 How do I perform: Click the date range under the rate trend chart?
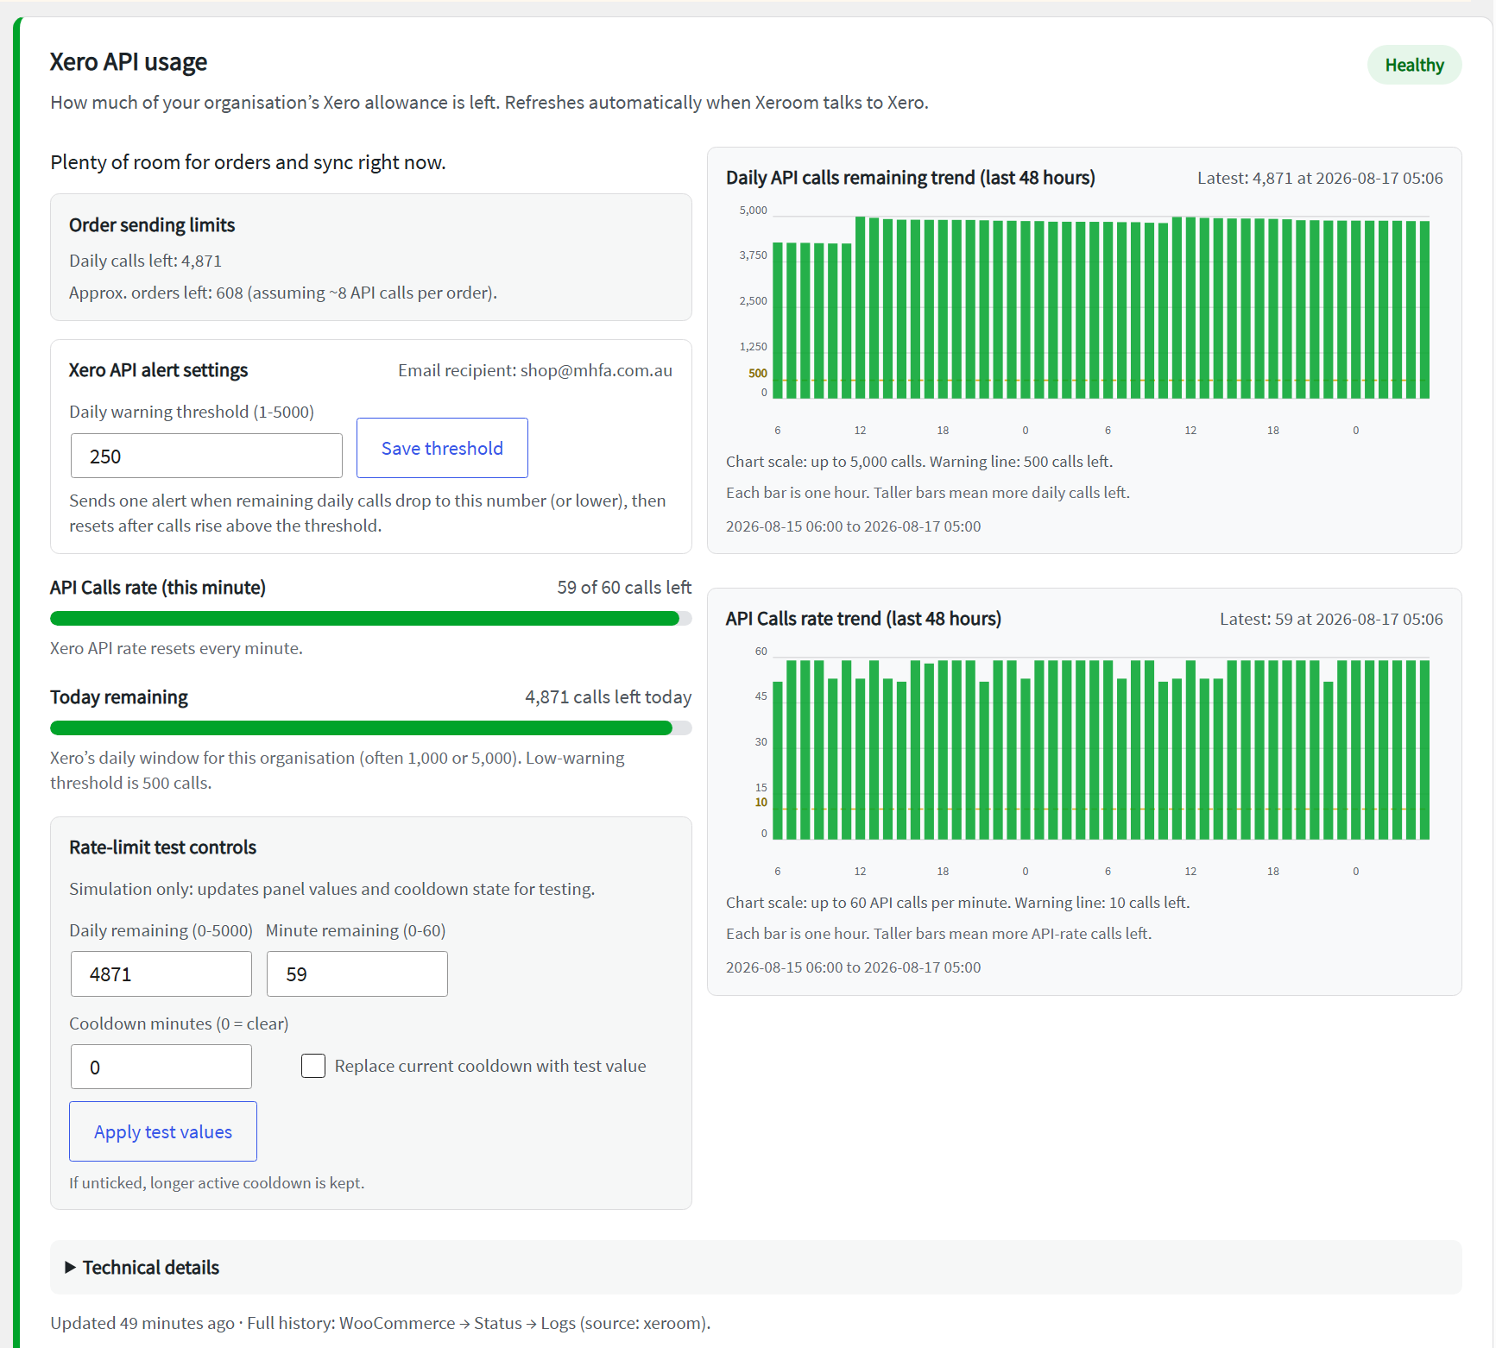pyautogui.click(x=853, y=967)
